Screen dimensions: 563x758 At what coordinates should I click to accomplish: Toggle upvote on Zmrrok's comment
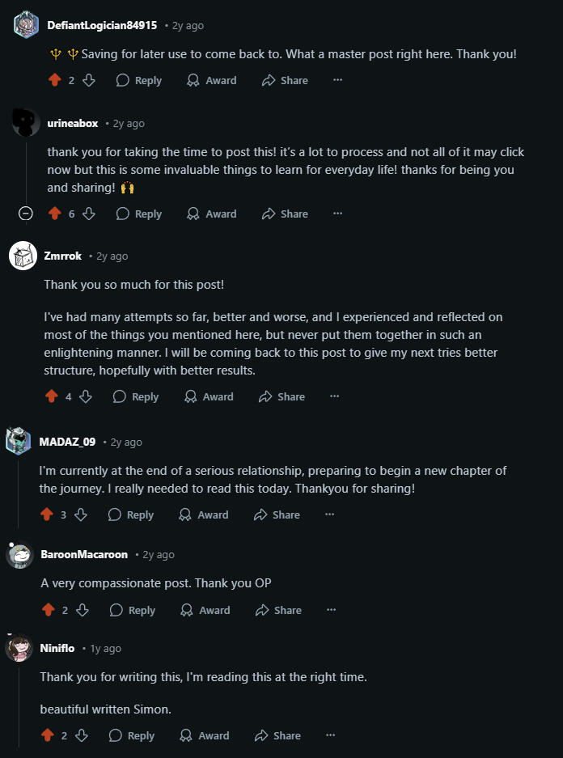tap(52, 396)
